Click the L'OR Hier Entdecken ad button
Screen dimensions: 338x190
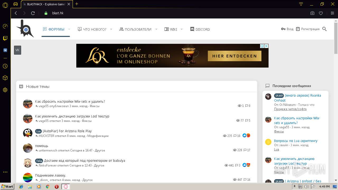point(234,56)
